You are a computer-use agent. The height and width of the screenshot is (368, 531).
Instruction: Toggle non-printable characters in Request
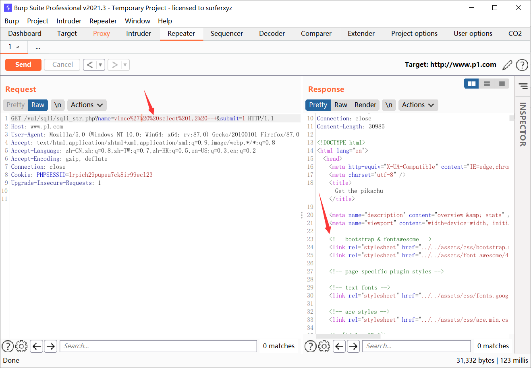pos(58,105)
